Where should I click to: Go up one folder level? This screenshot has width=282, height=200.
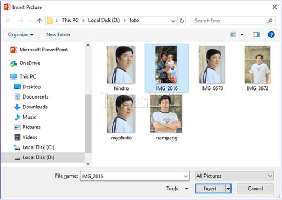point(40,21)
